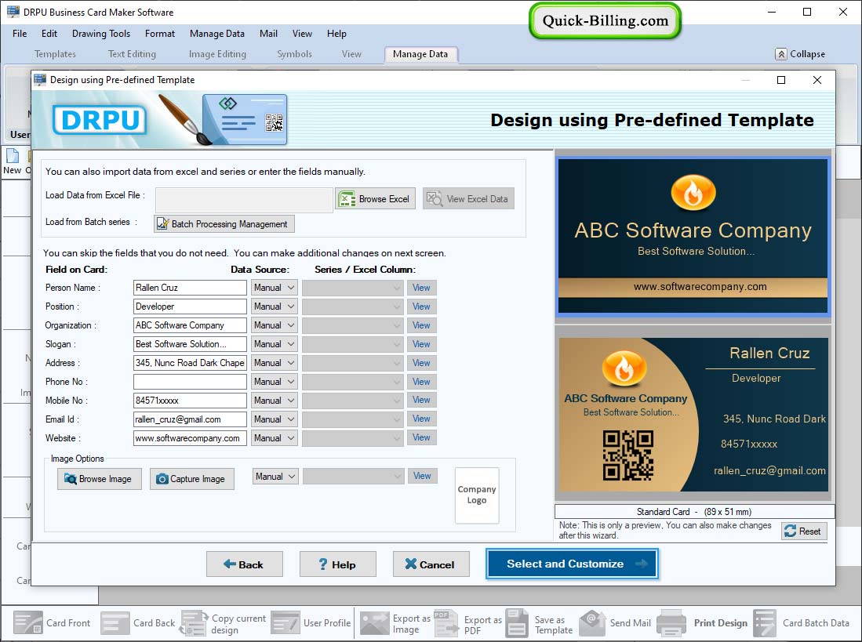
Task: Select the Manage Data ribbon tab
Action: click(x=420, y=54)
